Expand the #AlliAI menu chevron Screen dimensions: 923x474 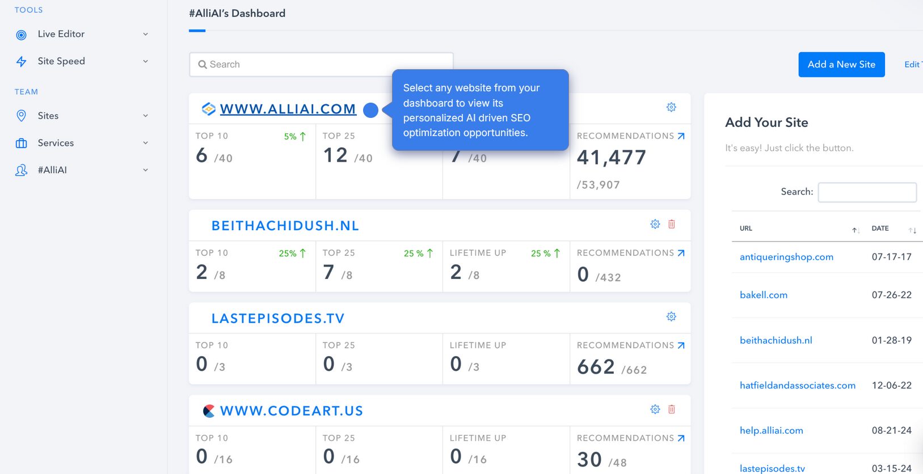tap(145, 170)
